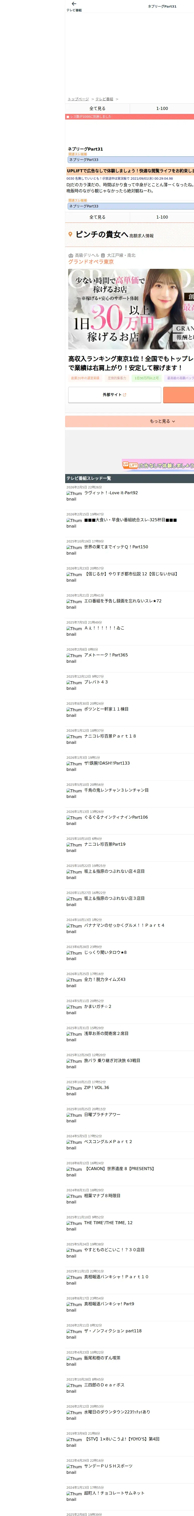Select the lower 1-100 tab above the ad

click(x=162, y=217)
